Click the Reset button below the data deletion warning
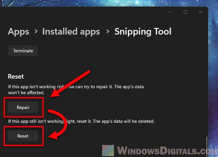This screenshot has height=157, width=218. pyautogui.click(x=23, y=136)
